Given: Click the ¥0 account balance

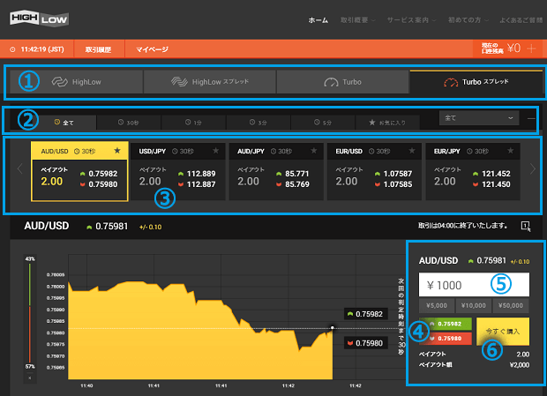Looking at the screenshot, I should 513,49.
